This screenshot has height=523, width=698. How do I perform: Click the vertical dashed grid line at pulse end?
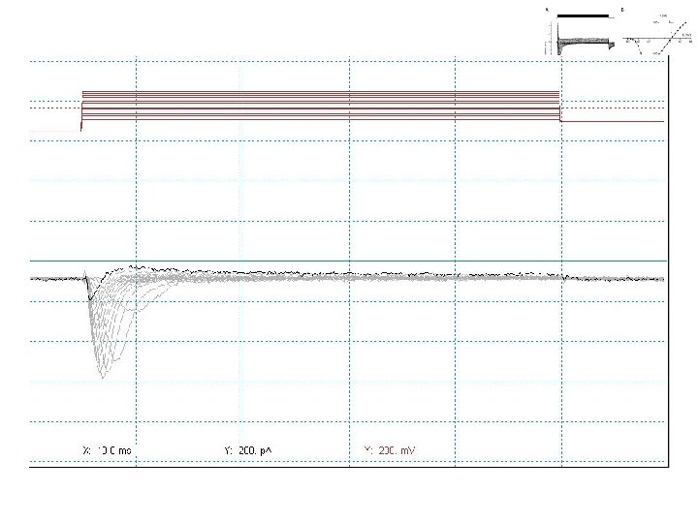(561, 261)
